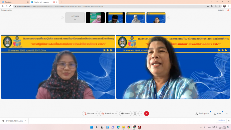Select the netmpha self-view thumbnail

(x=75, y=17)
